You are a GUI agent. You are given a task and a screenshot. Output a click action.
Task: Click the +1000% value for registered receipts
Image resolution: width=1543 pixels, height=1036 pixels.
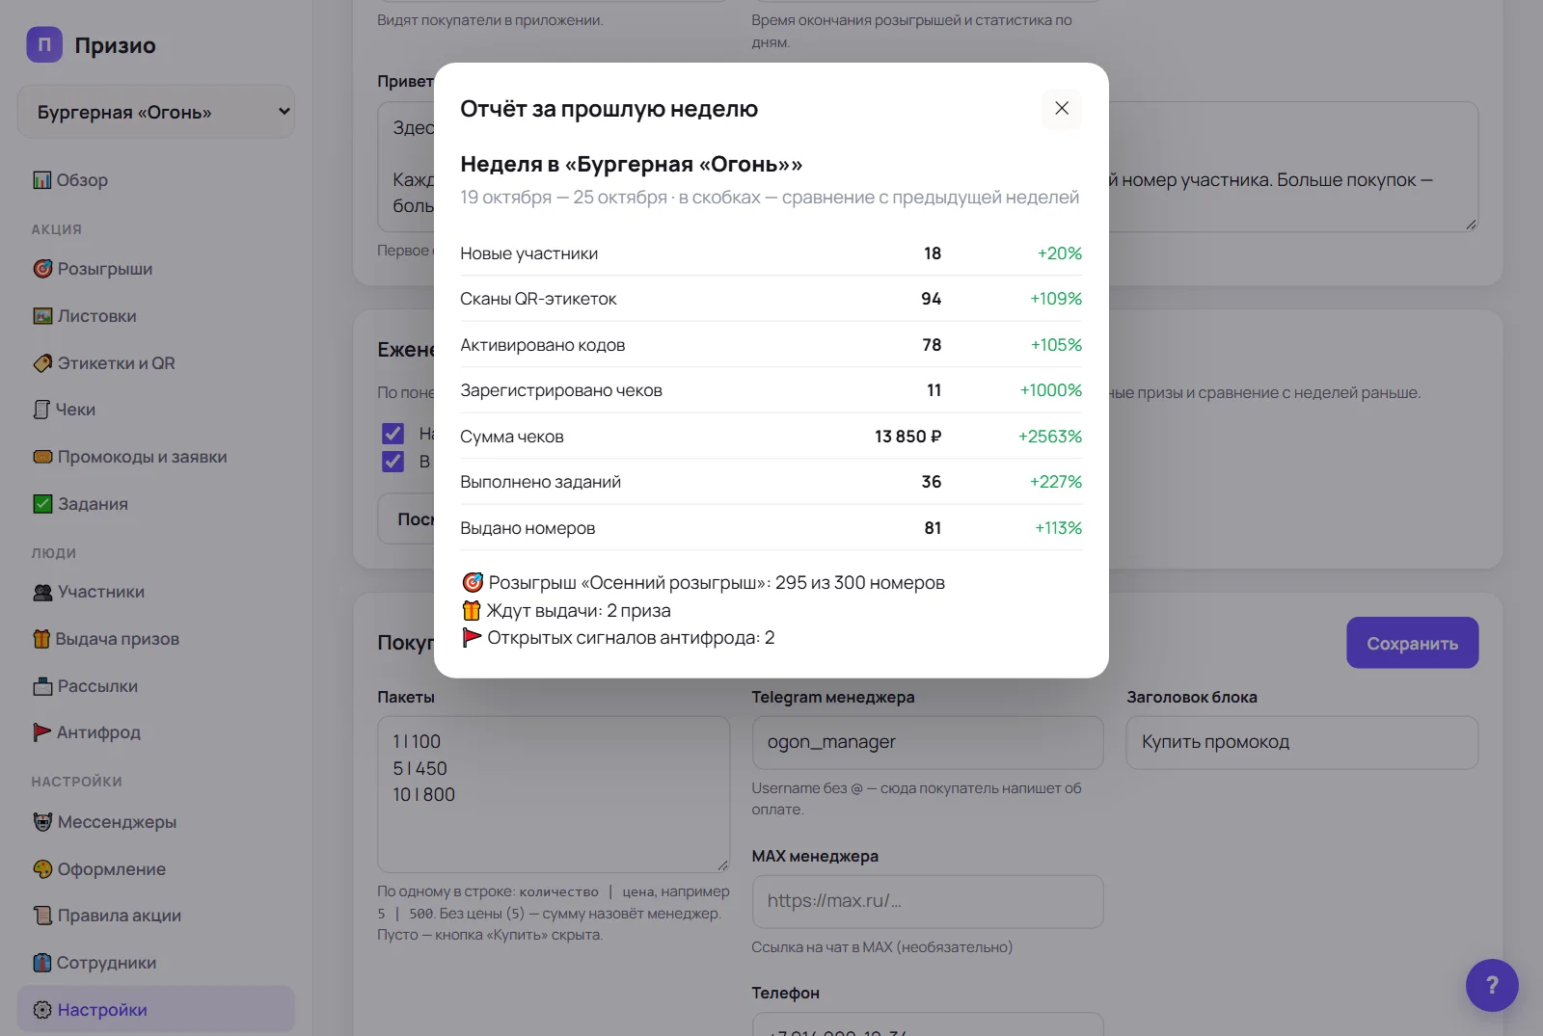(1051, 390)
